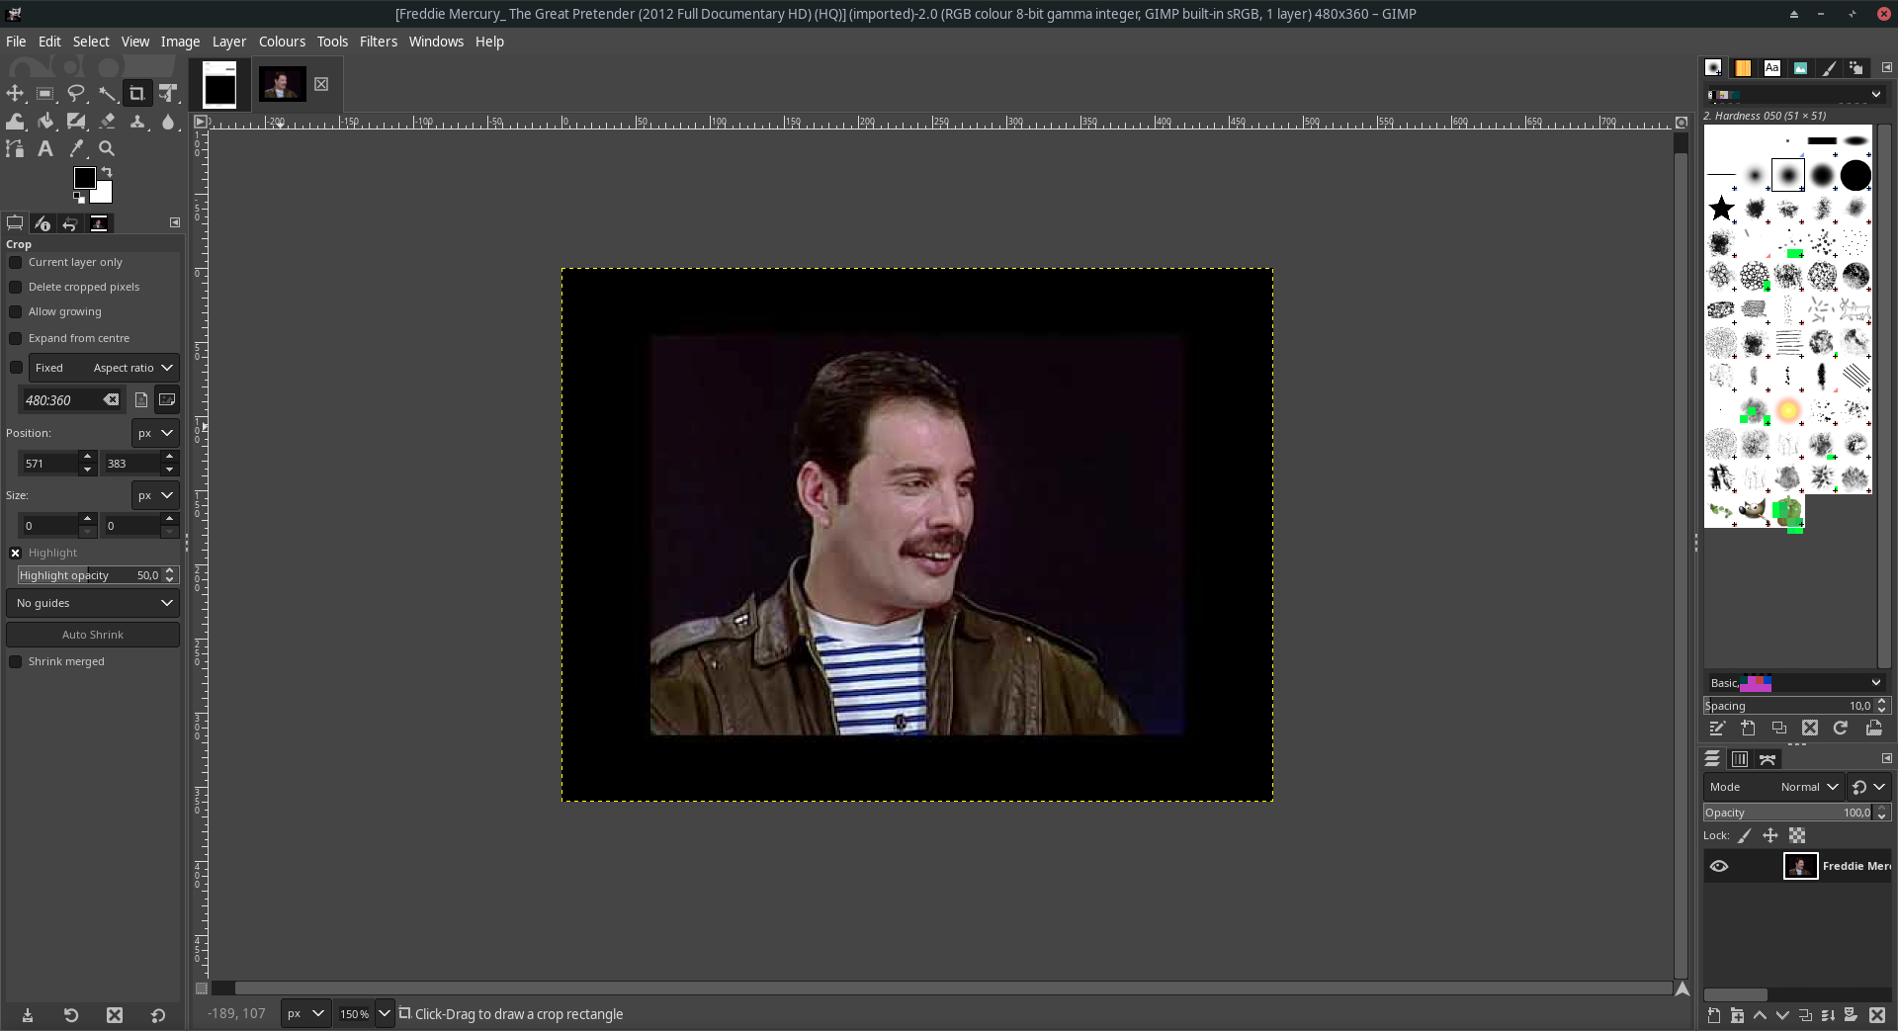The width and height of the screenshot is (1898, 1031).
Task: Select the Paths tool
Action: click(15, 148)
